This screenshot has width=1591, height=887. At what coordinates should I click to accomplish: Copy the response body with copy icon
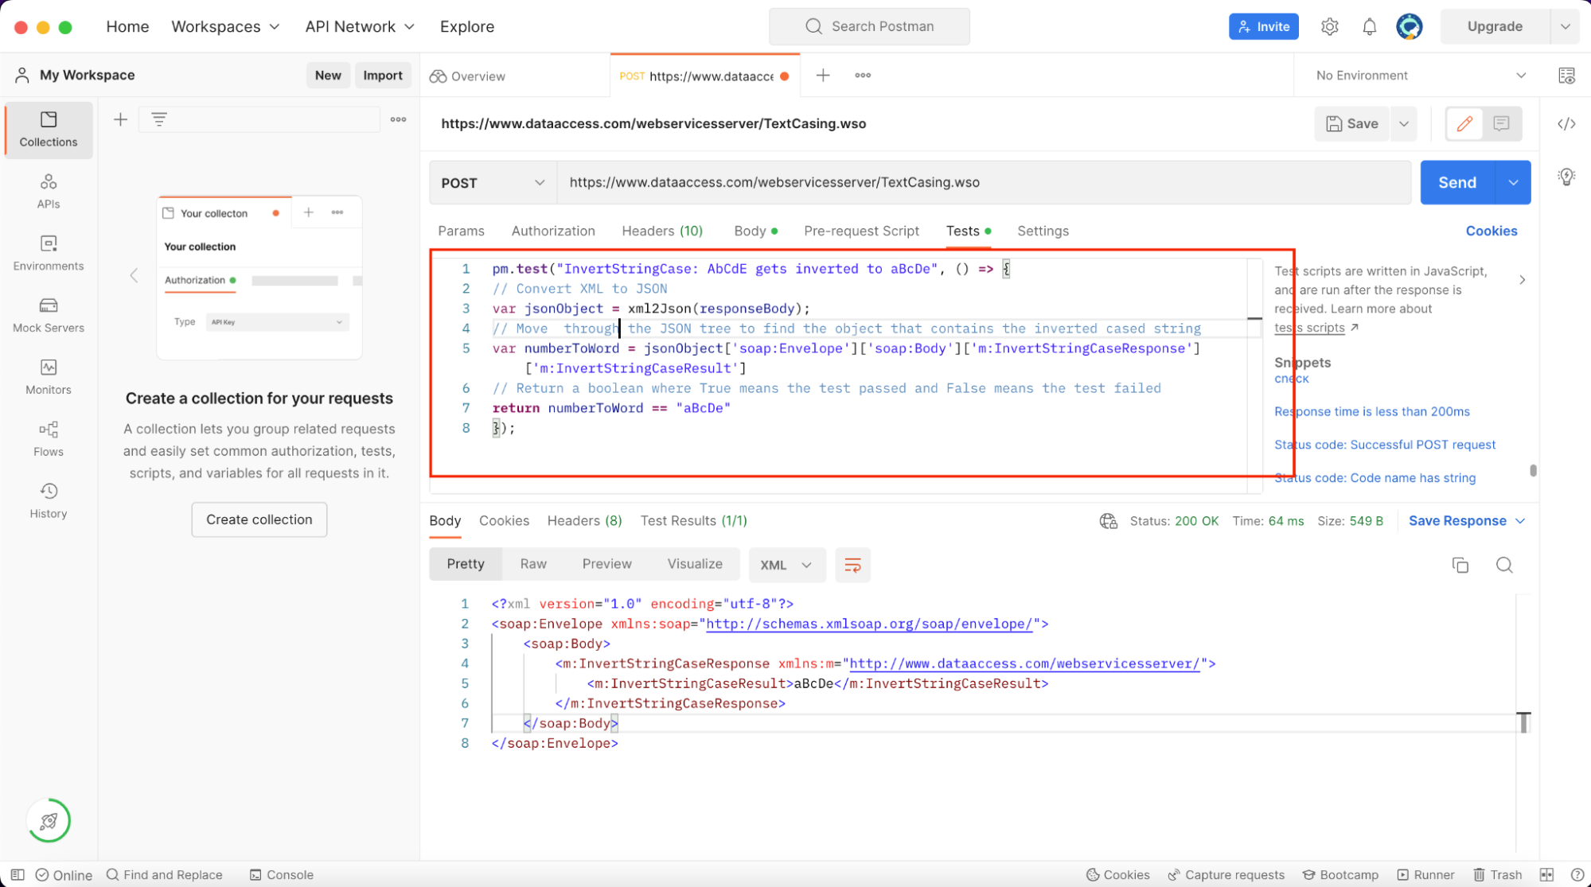pos(1460,565)
